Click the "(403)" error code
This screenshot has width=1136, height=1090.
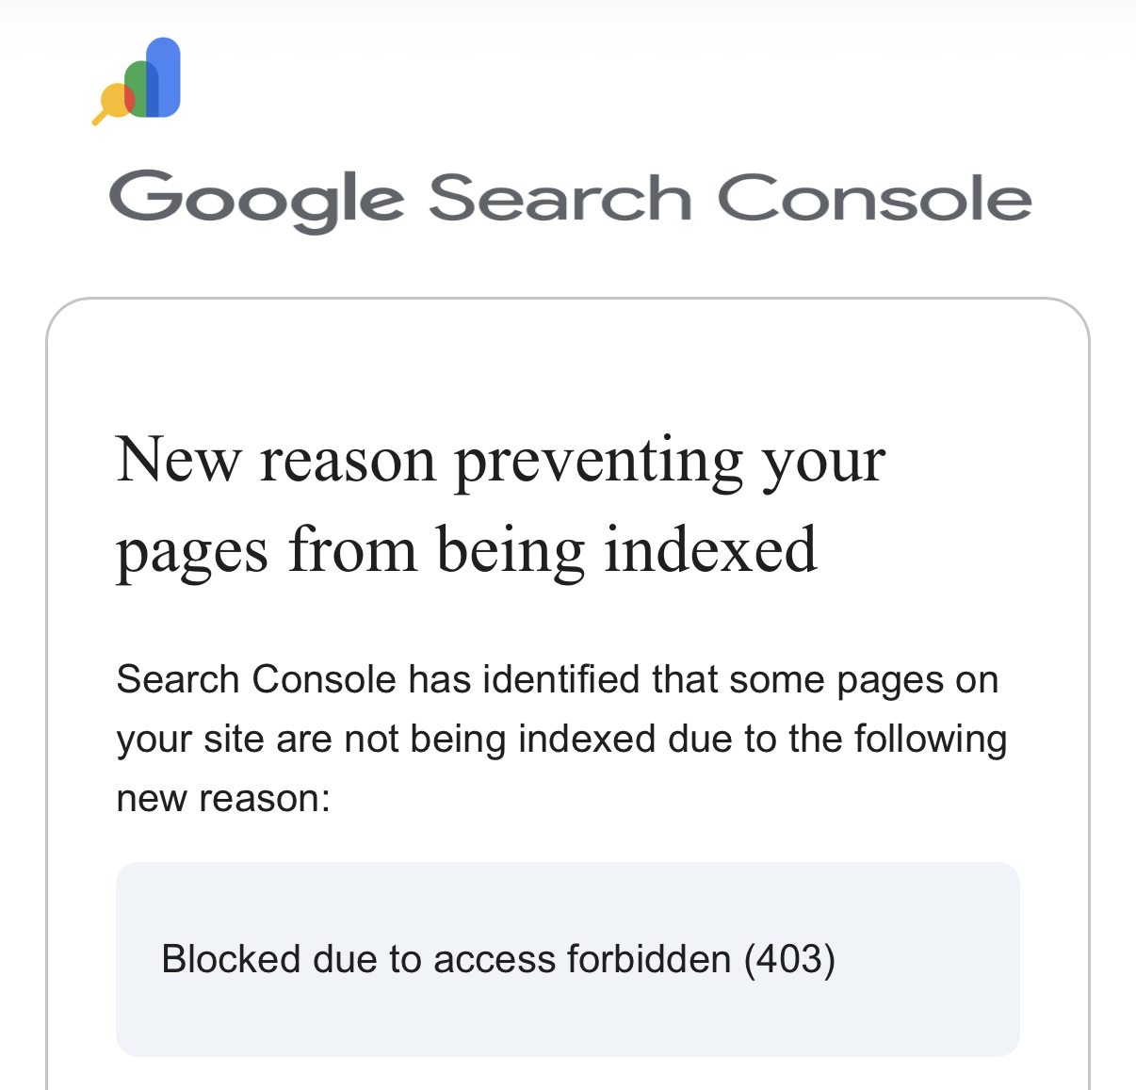789,959
